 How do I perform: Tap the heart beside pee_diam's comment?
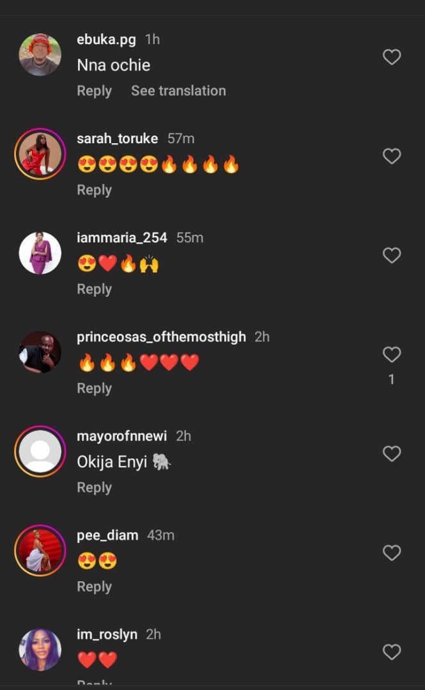tap(391, 553)
